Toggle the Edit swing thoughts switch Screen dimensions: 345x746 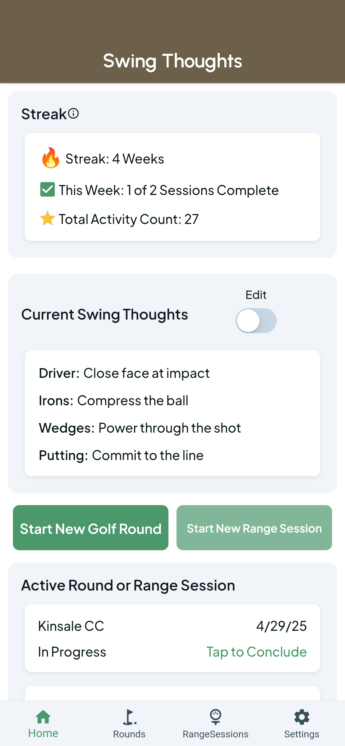point(256,321)
